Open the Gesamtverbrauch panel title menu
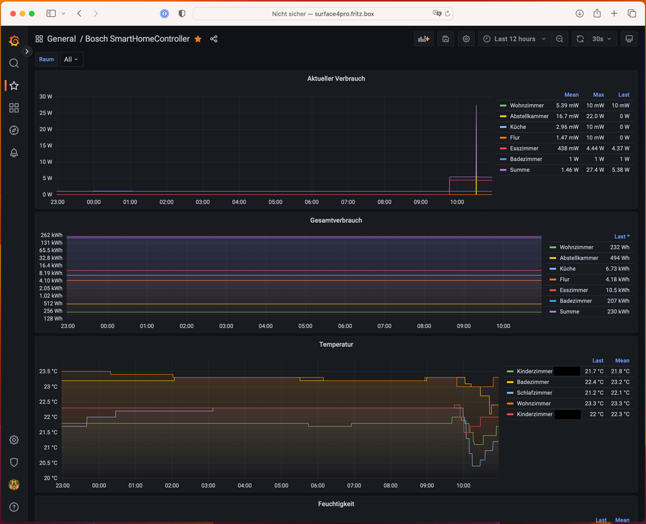The width and height of the screenshot is (646, 524). [x=336, y=220]
